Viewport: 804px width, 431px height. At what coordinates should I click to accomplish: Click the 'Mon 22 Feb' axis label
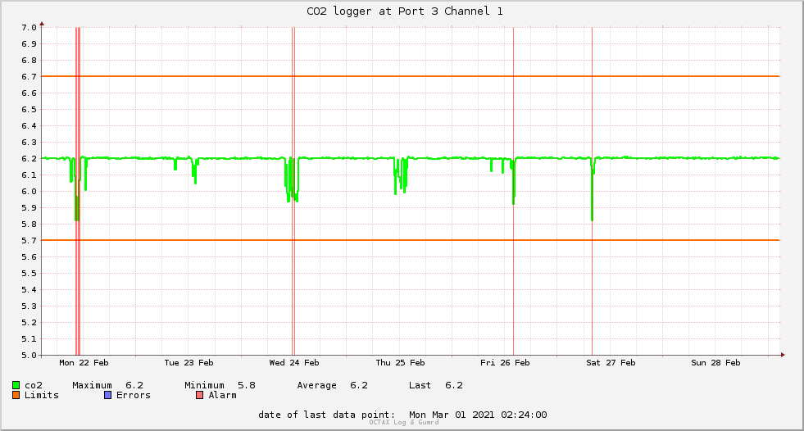84,363
